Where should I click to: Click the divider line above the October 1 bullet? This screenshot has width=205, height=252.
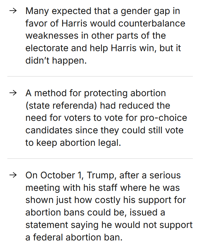(x=100, y=159)
